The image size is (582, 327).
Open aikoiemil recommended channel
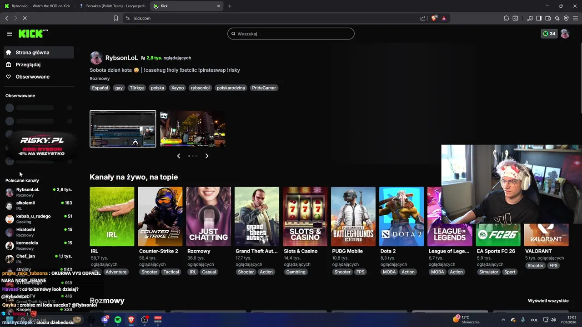click(39, 205)
